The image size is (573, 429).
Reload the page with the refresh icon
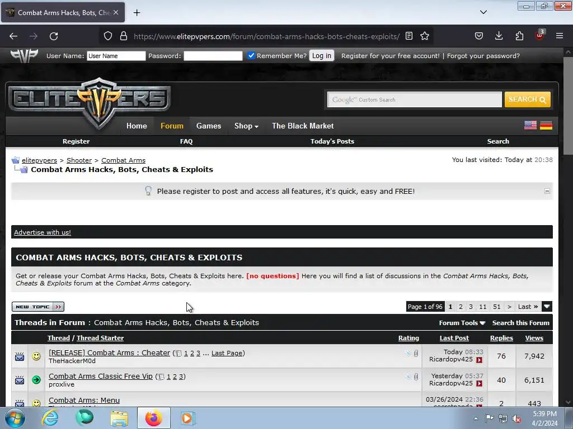click(54, 36)
